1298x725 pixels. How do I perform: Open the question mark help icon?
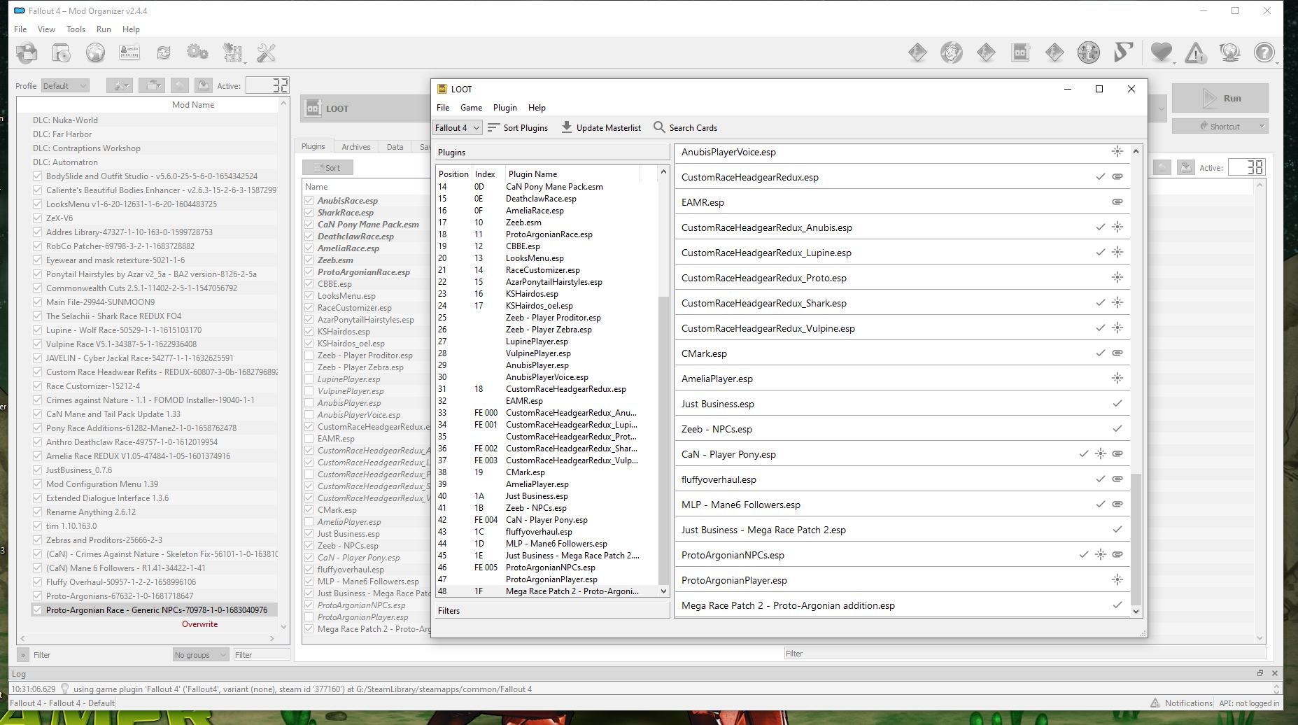click(x=1264, y=52)
